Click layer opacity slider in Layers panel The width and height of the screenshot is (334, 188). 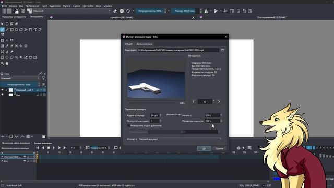point(19,85)
